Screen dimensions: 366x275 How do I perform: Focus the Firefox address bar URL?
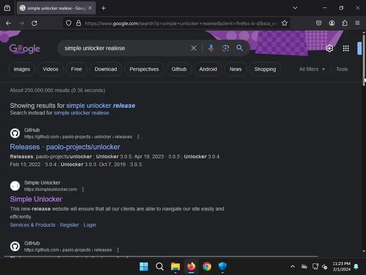tap(181, 23)
